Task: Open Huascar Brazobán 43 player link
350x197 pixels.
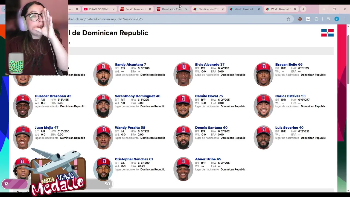Action: (53, 96)
